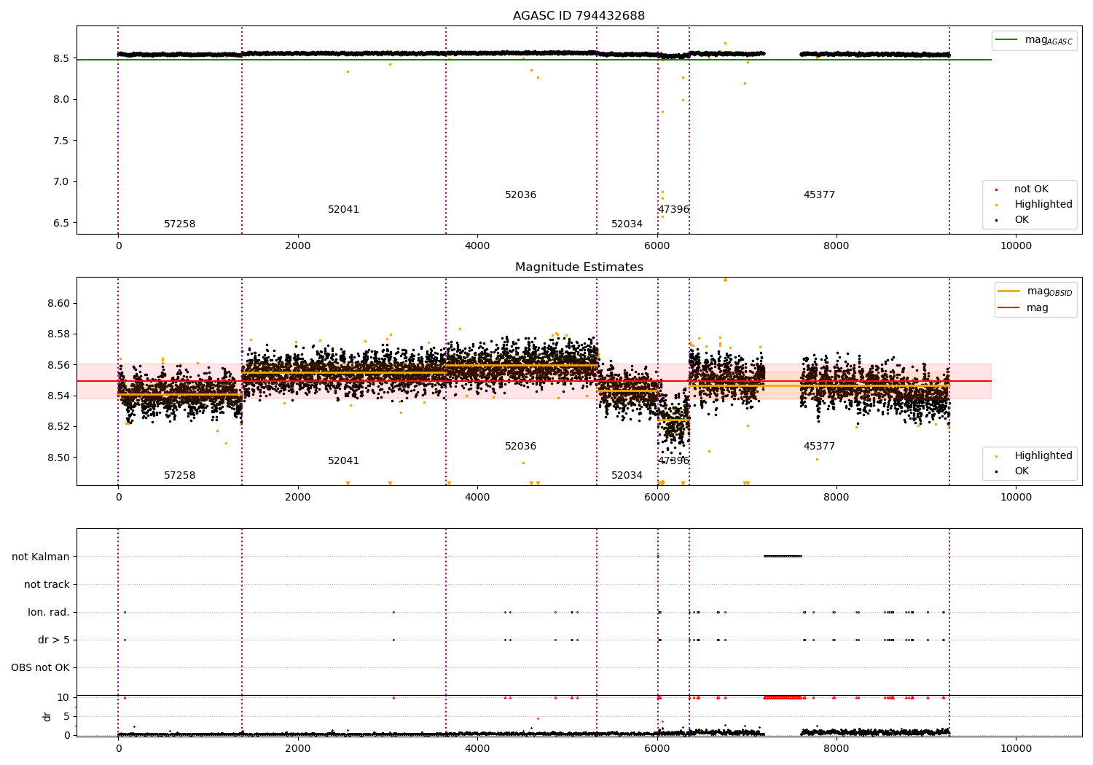The width and height of the screenshot is (1093, 765).
Task: Click obsid label 57258 in Magnitude Estimates panel
Action: tap(179, 476)
